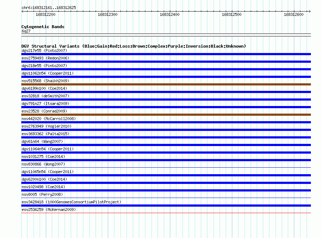Click the brown complex bar under nsv515568

tap(166, 84)
